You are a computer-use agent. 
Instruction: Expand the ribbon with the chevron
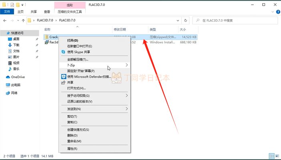click(x=273, y=12)
